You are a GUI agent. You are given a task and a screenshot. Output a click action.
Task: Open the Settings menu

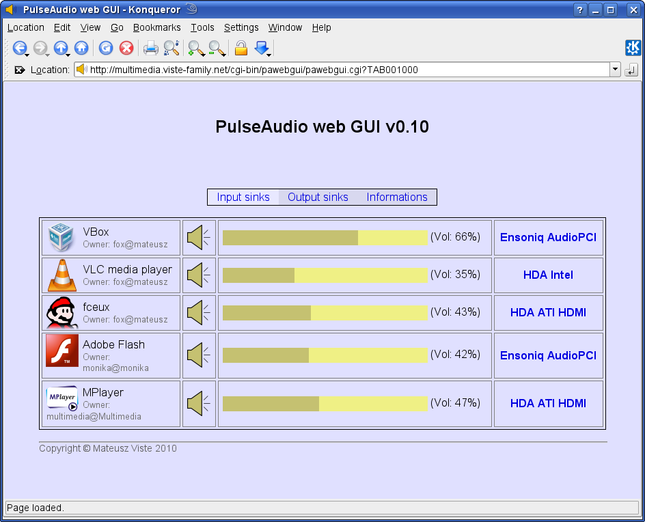click(x=241, y=27)
